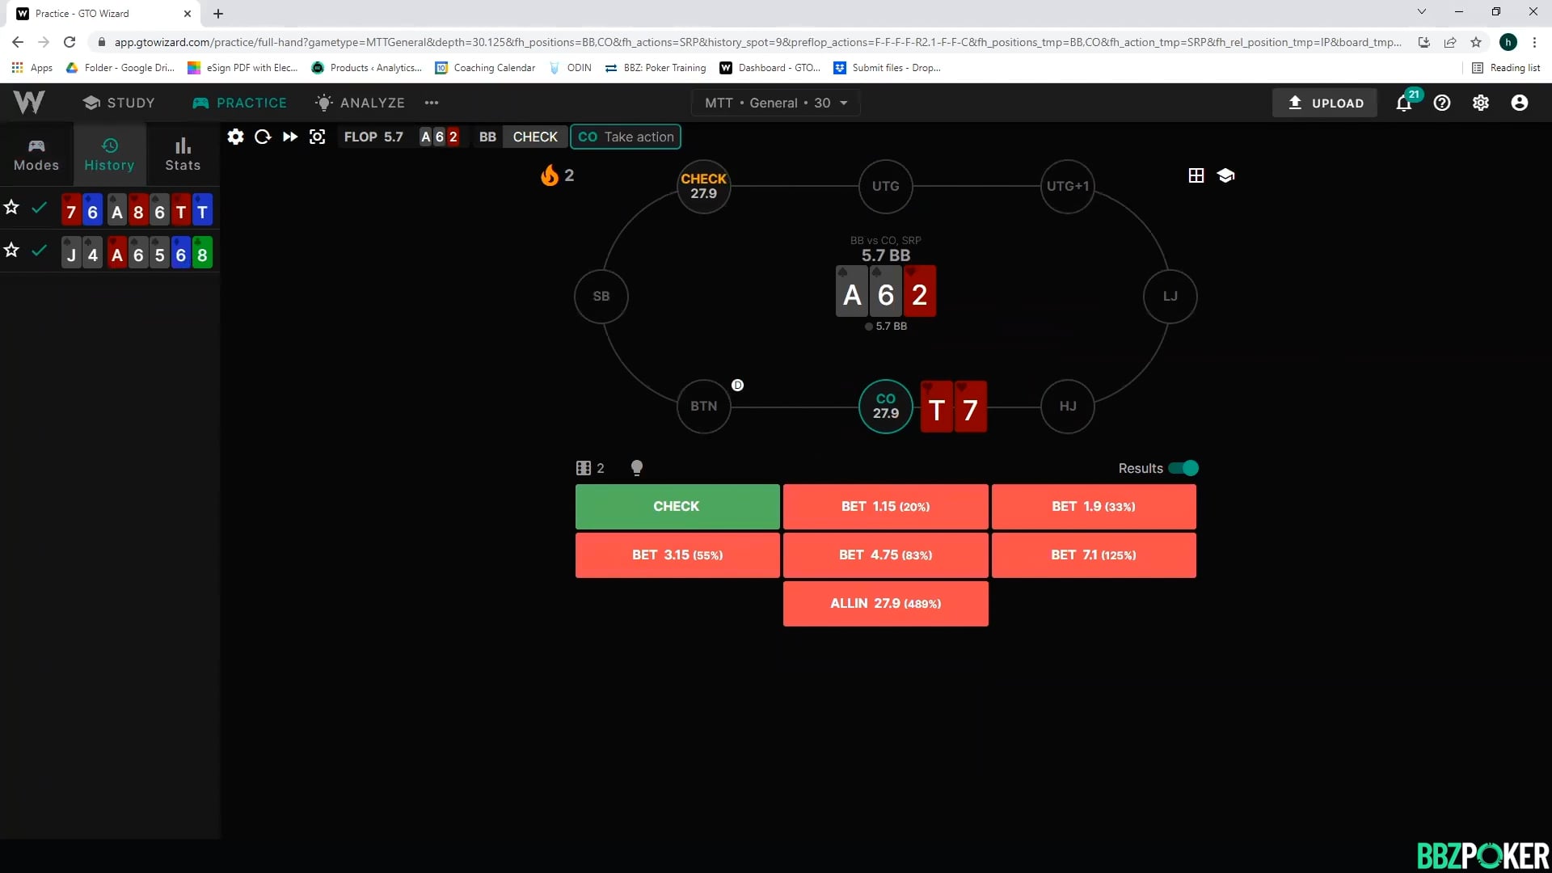The width and height of the screenshot is (1552, 873).
Task: Toggle the Results switch off
Action: pyautogui.click(x=1183, y=468)
